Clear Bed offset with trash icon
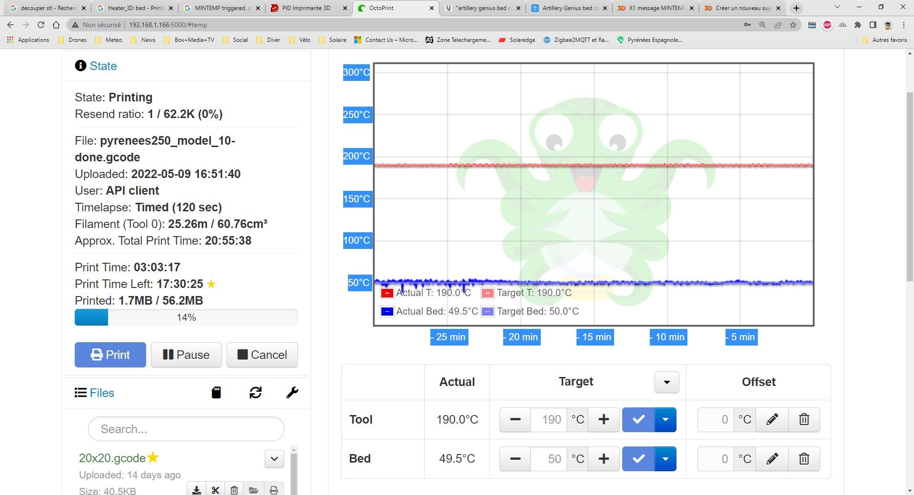This screenshot has width=914, height=495. click(804, 459)
